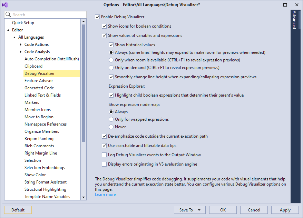This screenshot has height=218, width=303.
Task: Collapse the All Languages tree node
Action: tap(14, 37)
